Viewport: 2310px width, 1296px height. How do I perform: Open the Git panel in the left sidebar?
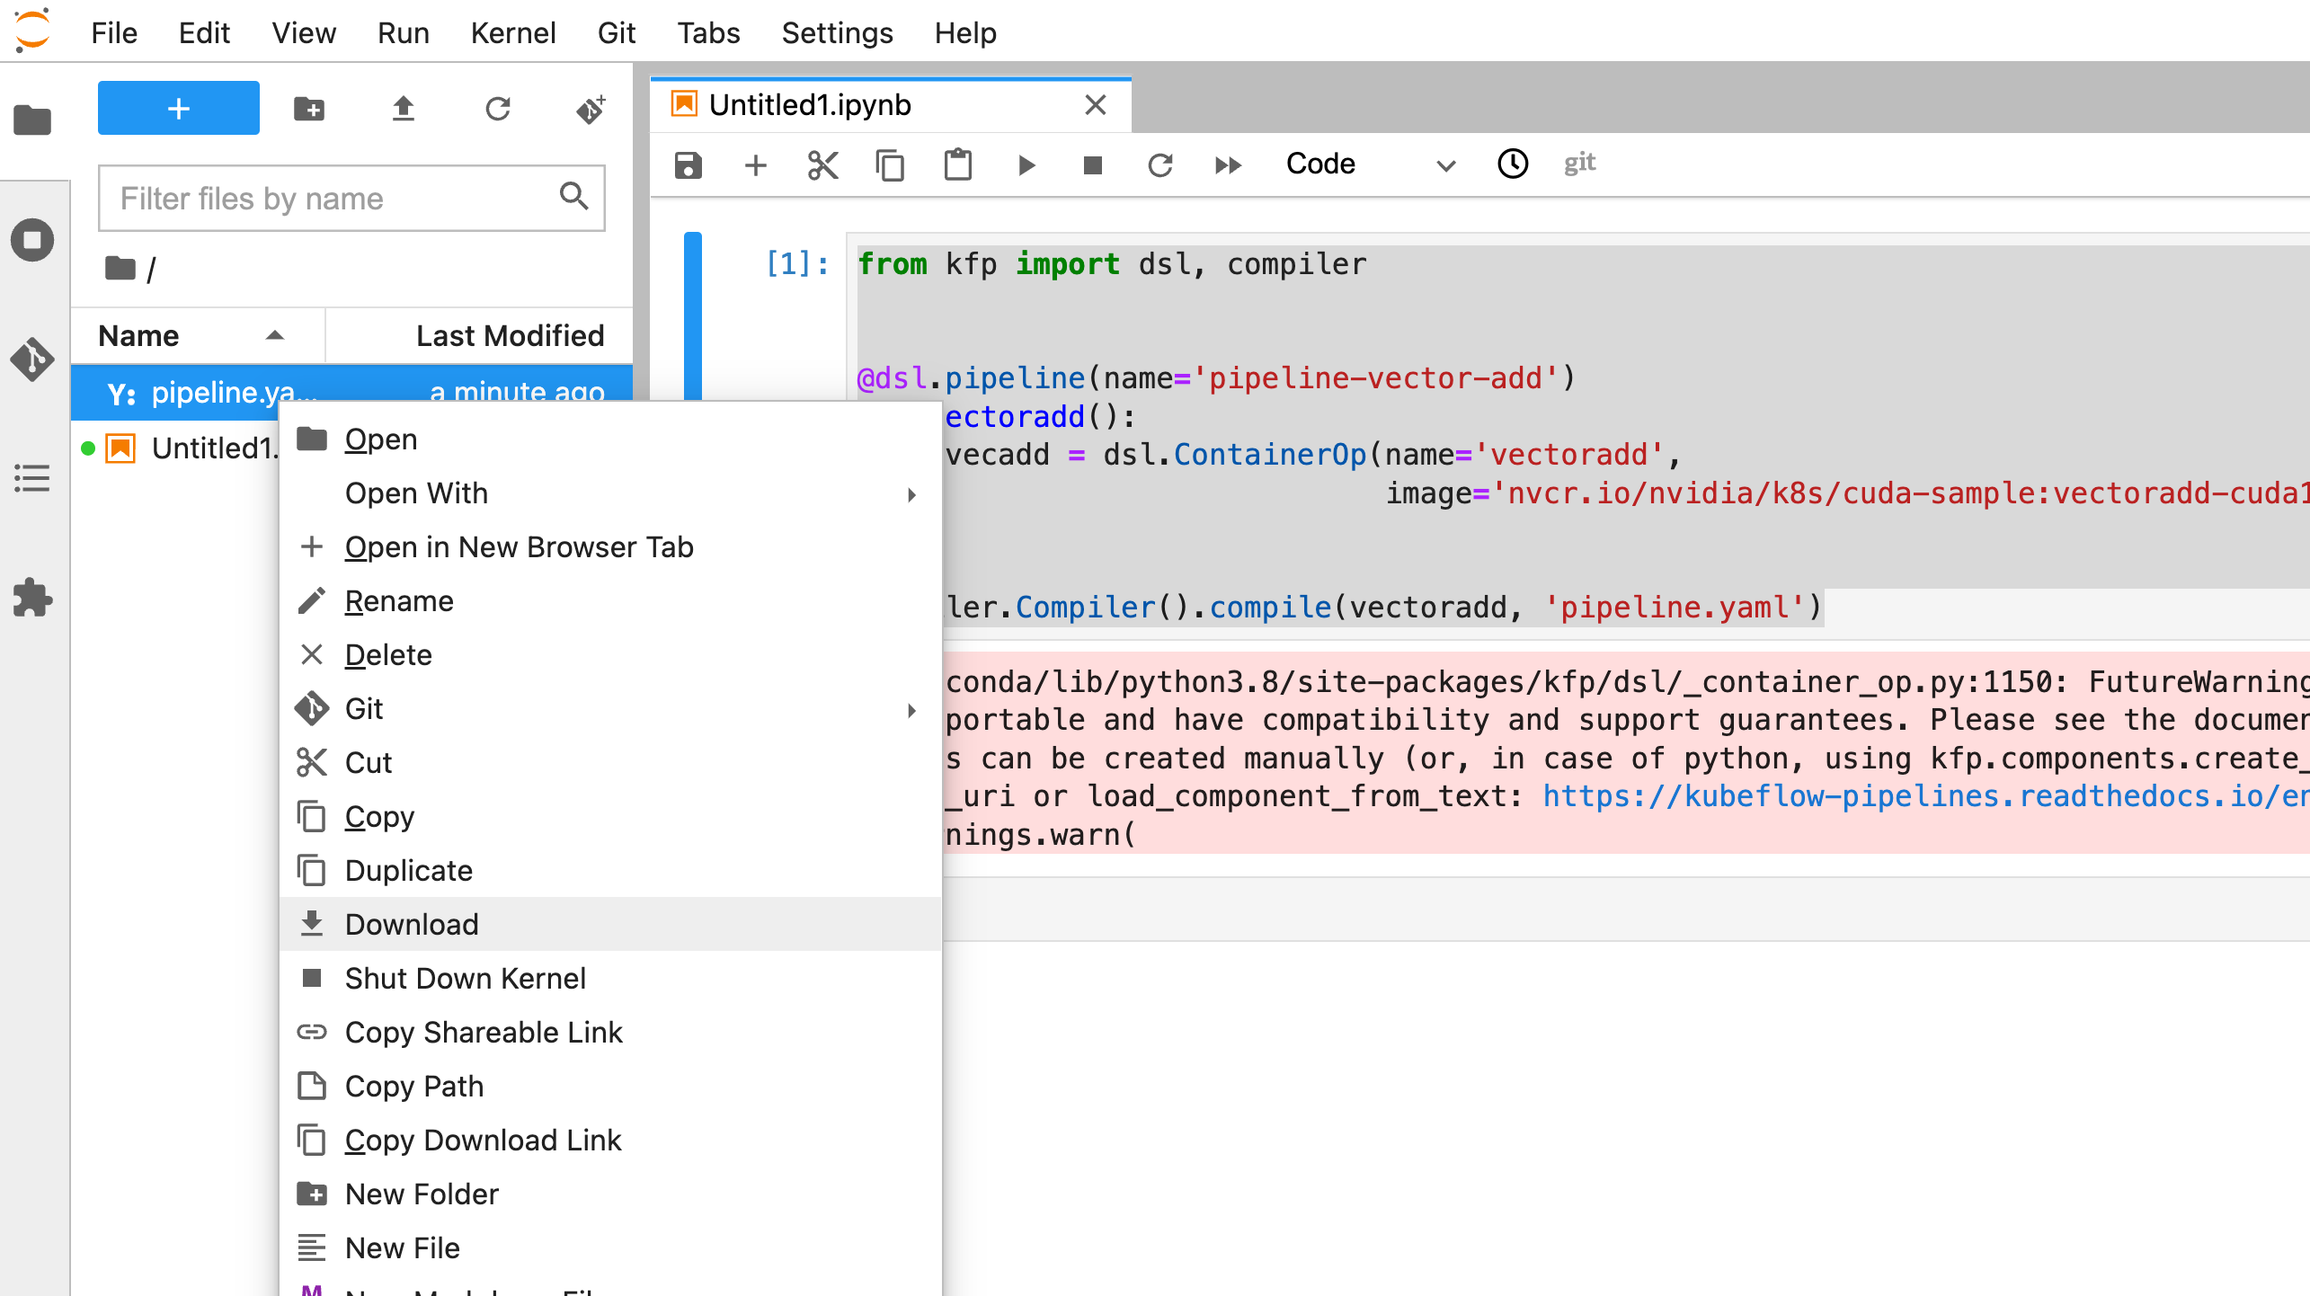tap(33, 360)
